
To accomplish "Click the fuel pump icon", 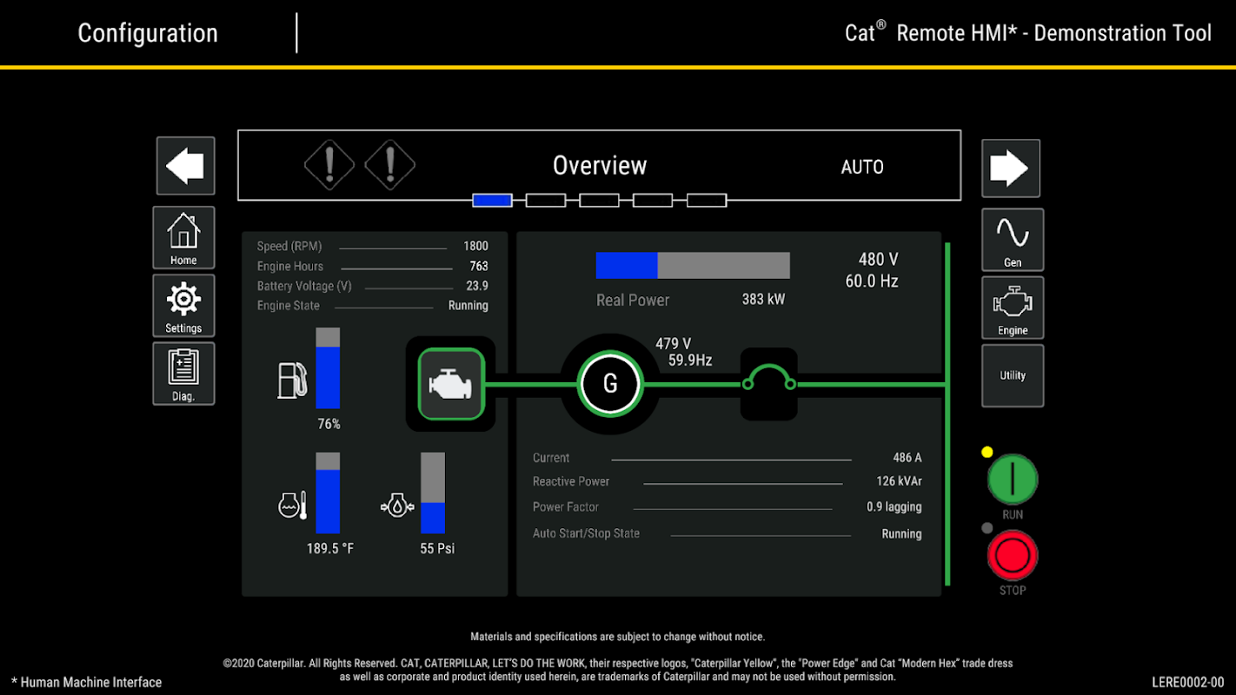I will coord(292,380).
